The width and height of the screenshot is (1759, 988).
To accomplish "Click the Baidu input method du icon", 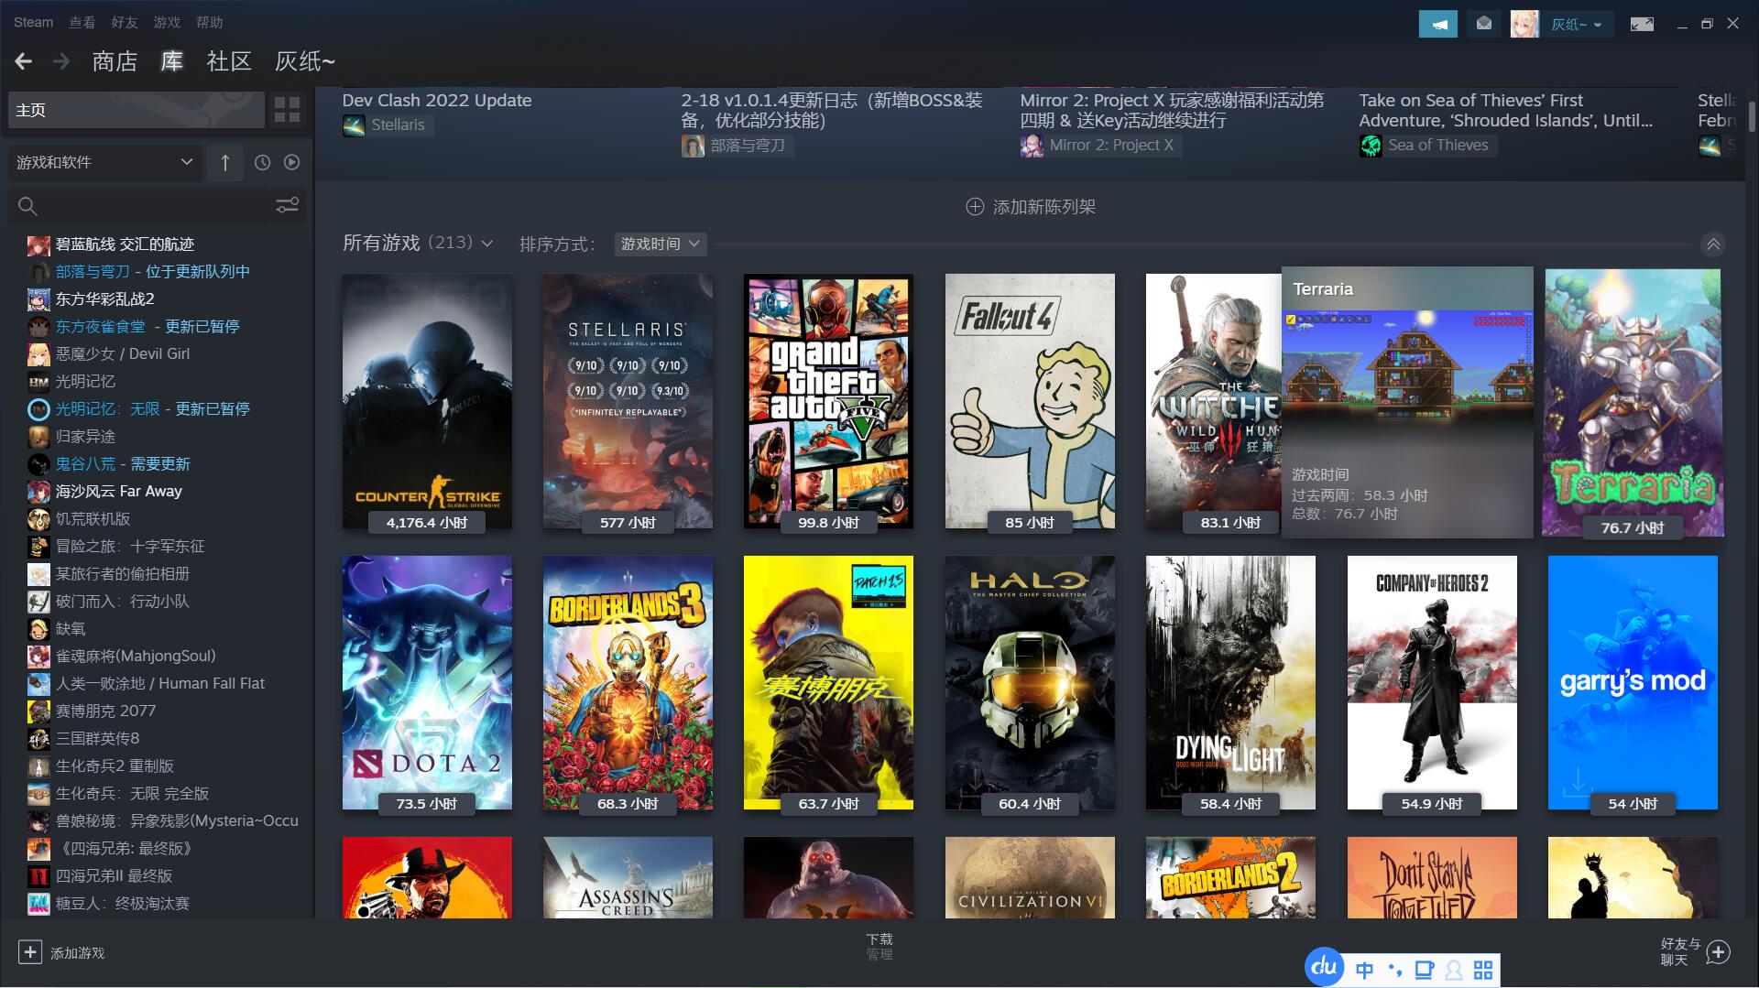I will point(1325,967).
